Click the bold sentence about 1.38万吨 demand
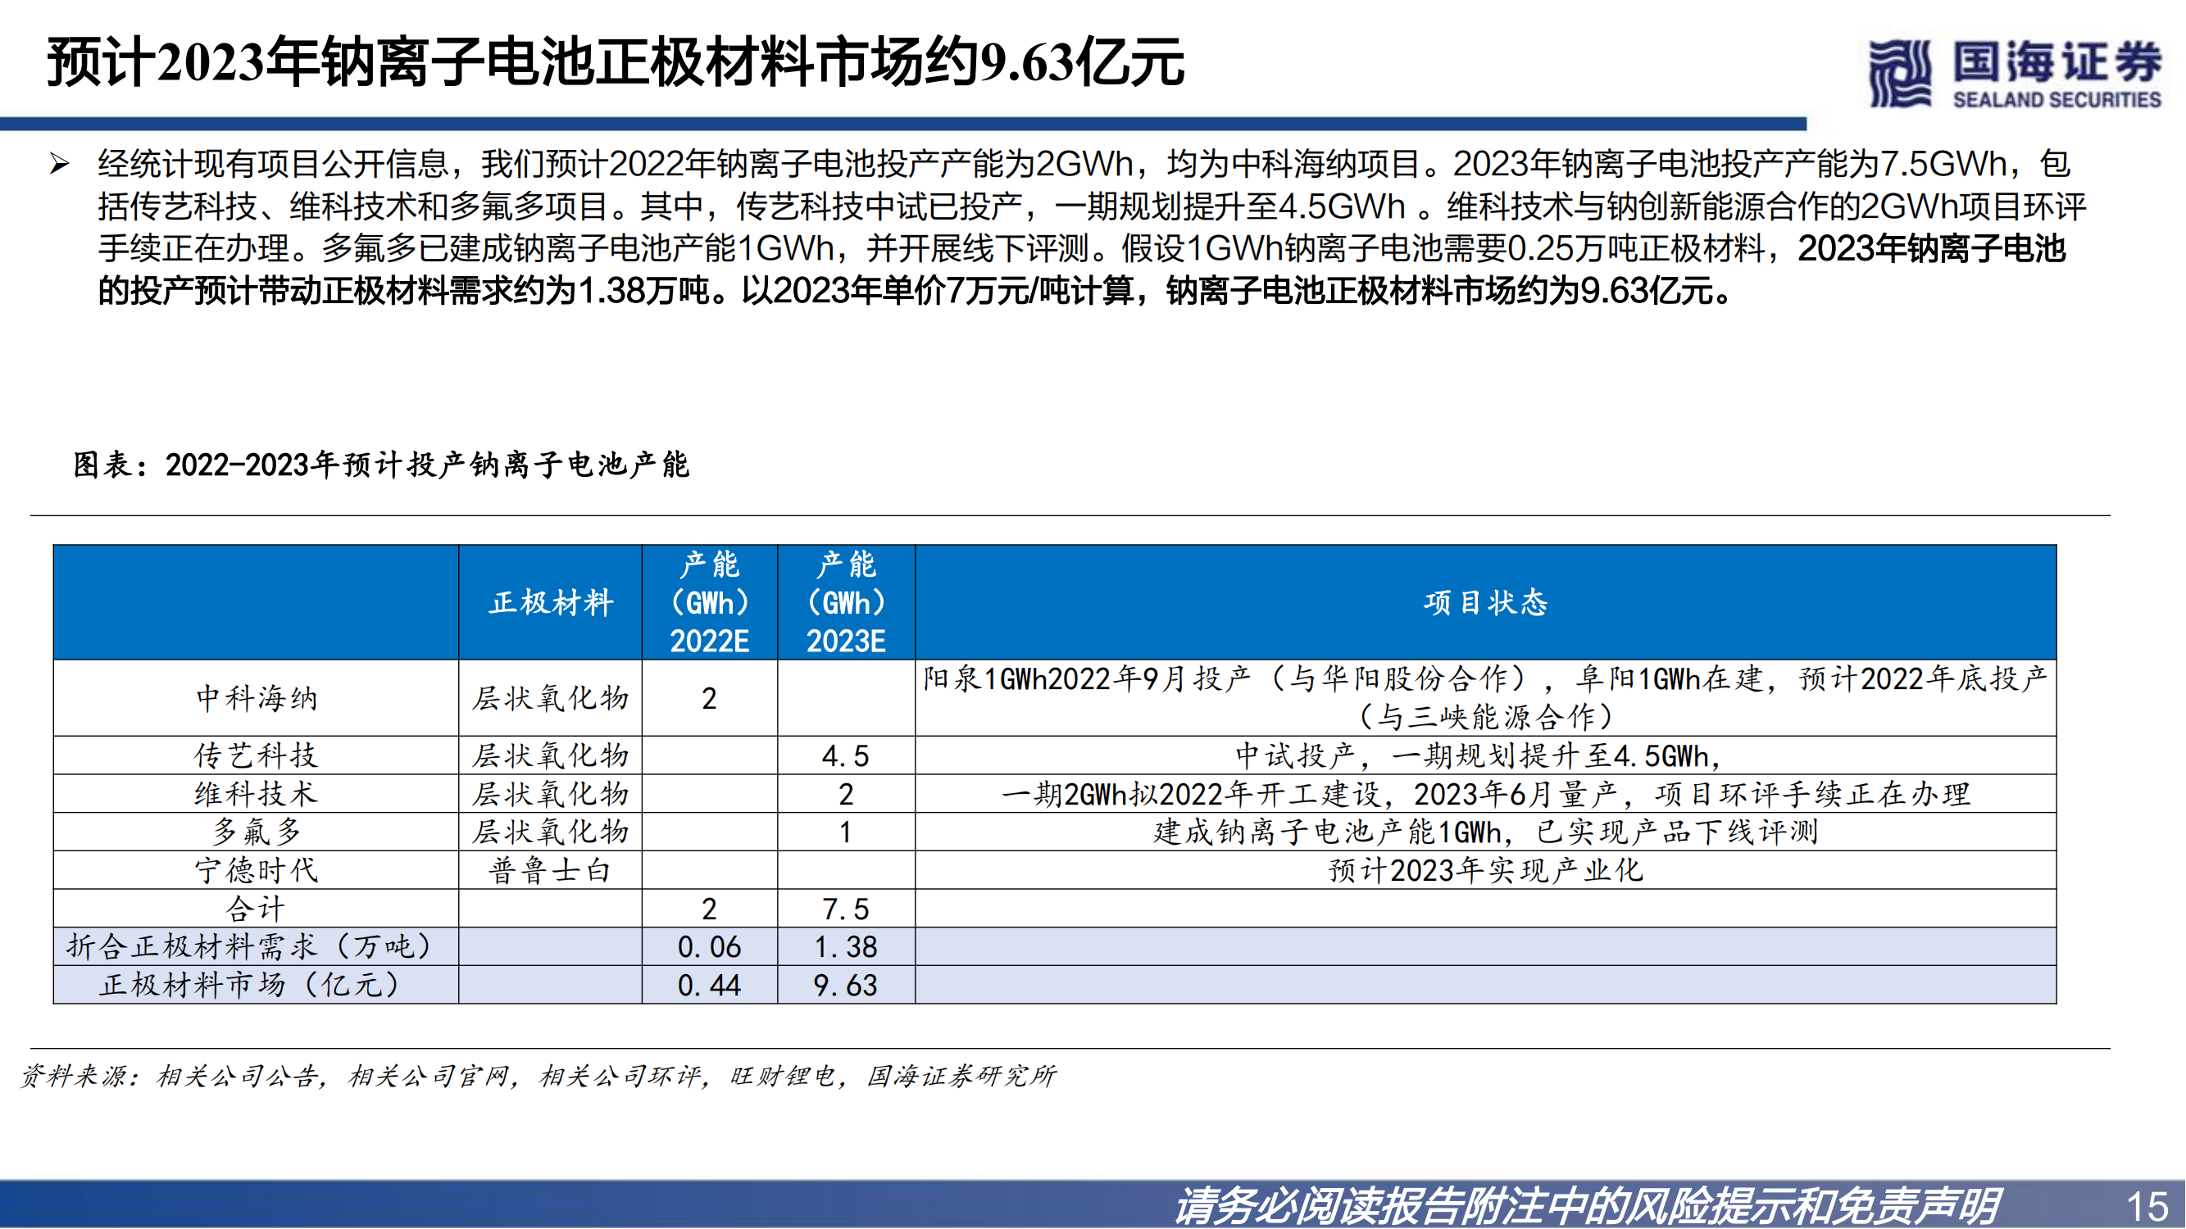2186x1229 pixels. (1083, 270)
